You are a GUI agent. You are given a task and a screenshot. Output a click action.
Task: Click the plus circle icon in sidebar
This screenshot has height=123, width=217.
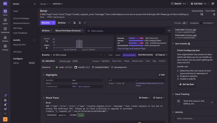tap(5, 100)
